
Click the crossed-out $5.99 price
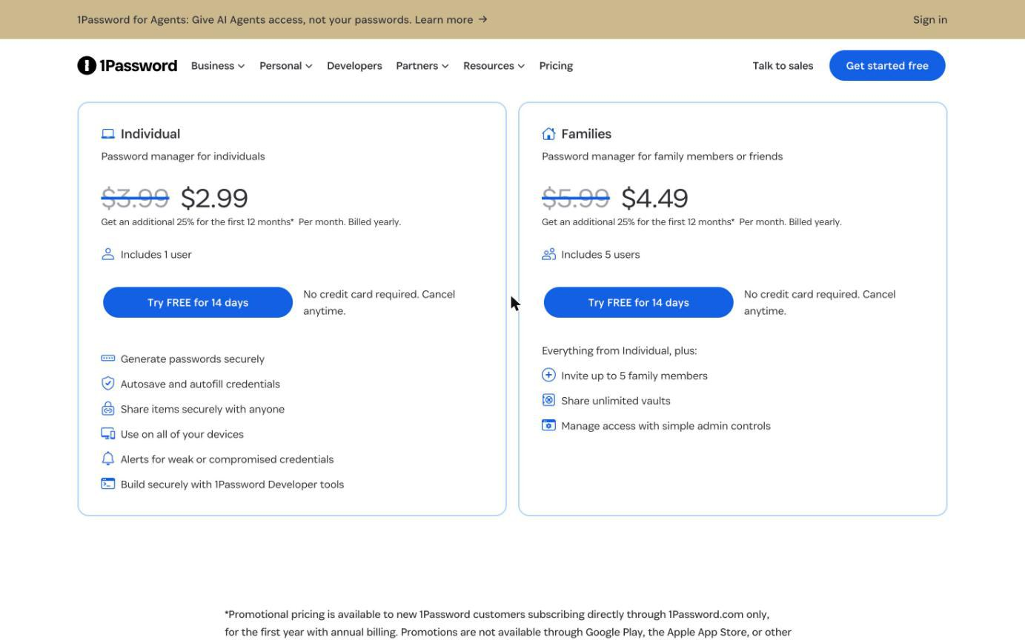[x=576, y=198]
